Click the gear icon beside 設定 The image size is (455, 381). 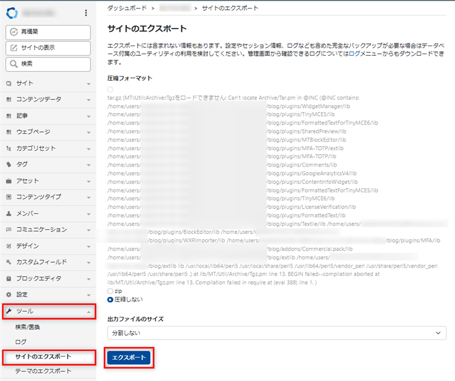[x=9, y=295]
